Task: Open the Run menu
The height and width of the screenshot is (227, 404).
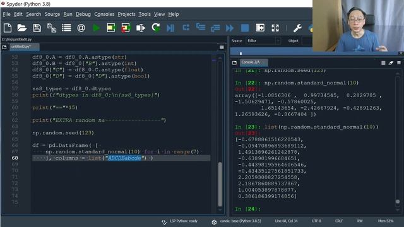Action: click(68, 14)
